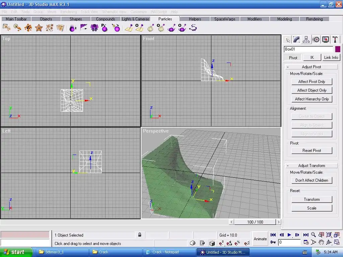Switch to the Lights & Cameras tab
The width and height of the screenshot is (343, 257).
pyautogui.click(x=135, y=19)
